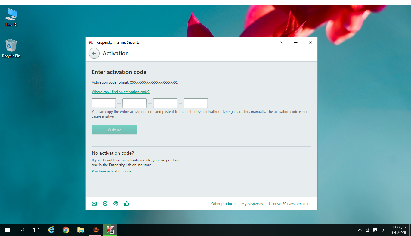Select the Recycle Bin desktop icon

(11, 48)
